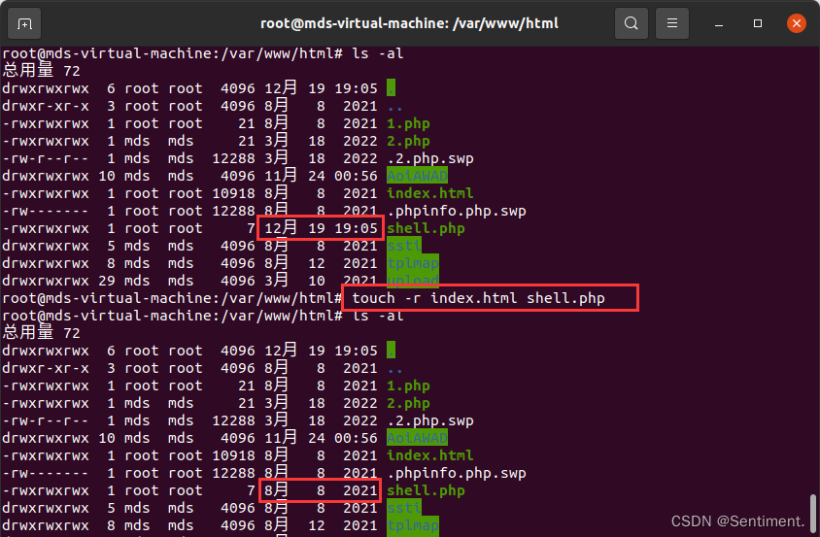Image resolution: width=820 pixels, height=537 pixels.
Task: Click the upload directory name
Action: [x=413, y=281]
